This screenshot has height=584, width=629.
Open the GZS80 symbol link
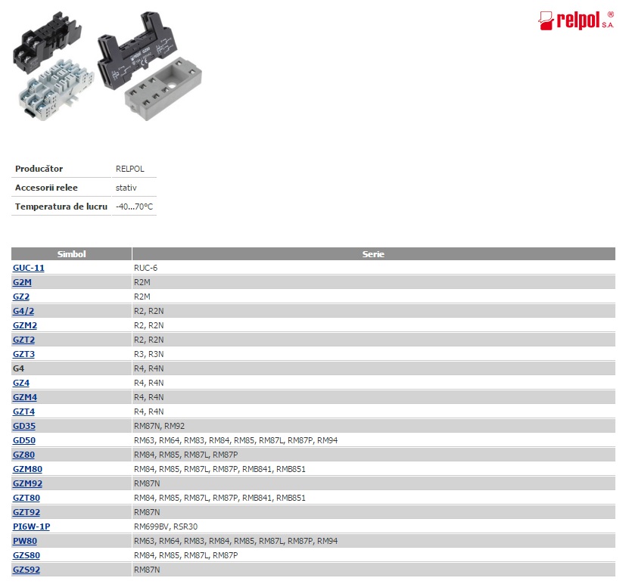26,555
